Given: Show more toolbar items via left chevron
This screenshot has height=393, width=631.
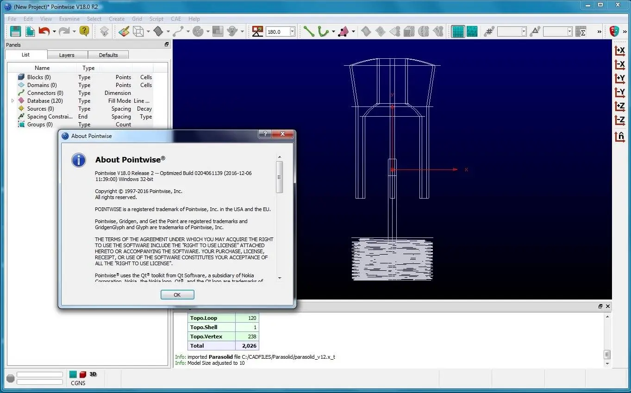Looking at the screenshot, I should click(x=599, y=31).
